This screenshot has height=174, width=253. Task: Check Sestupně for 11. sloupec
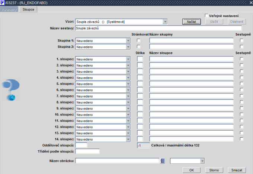coord(241,121)
